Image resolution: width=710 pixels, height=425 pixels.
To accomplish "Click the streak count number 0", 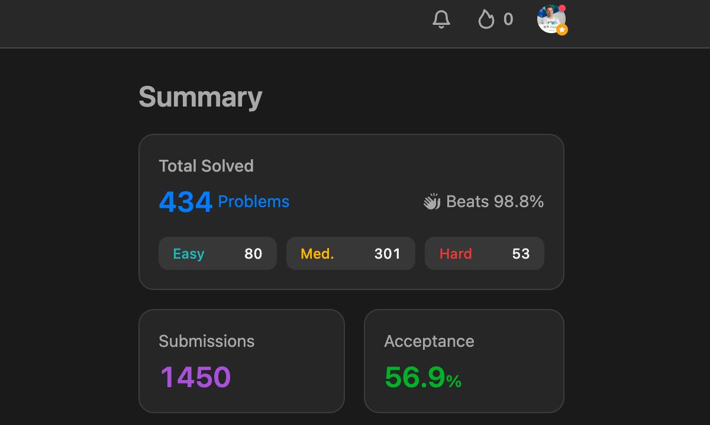I will [x=508, y=20].
